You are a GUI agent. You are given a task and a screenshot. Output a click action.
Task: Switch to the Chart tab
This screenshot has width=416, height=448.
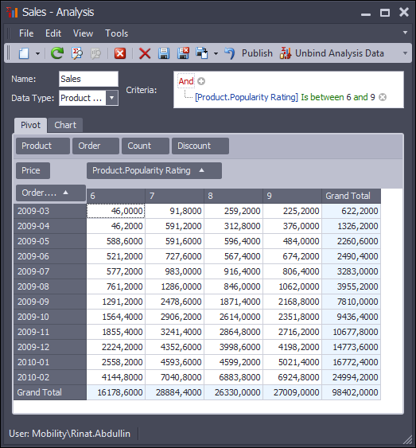pos(65,125)
